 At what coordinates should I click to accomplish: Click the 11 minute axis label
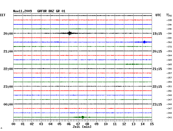[115, 124]
